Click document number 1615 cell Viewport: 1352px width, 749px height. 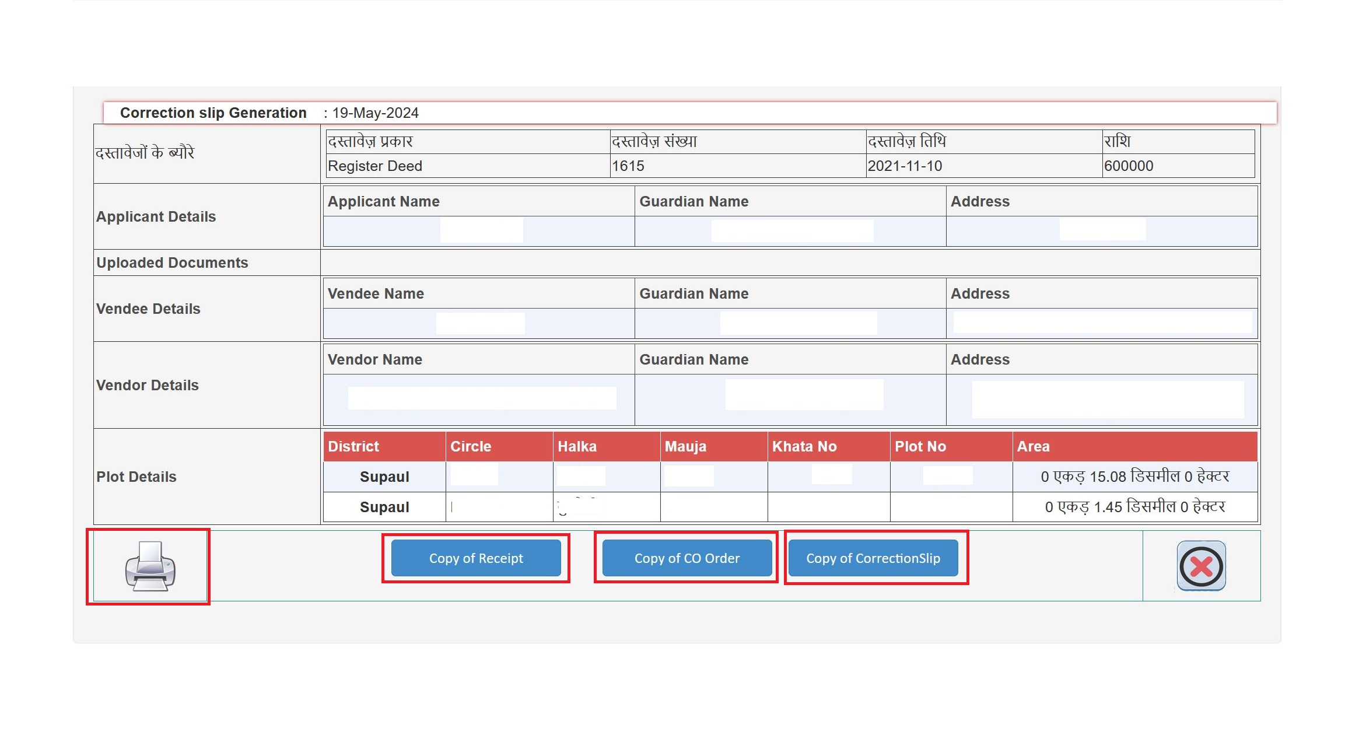628,166
